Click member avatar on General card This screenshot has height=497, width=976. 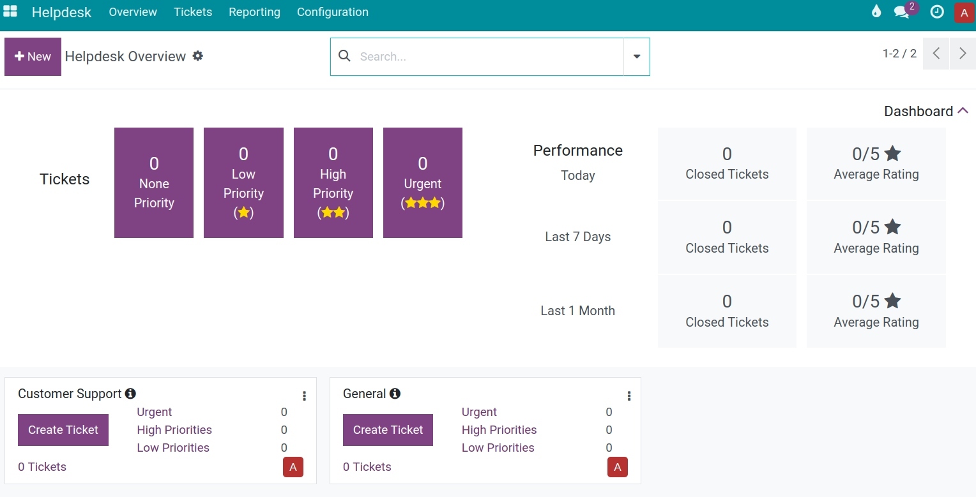[618, 467]
